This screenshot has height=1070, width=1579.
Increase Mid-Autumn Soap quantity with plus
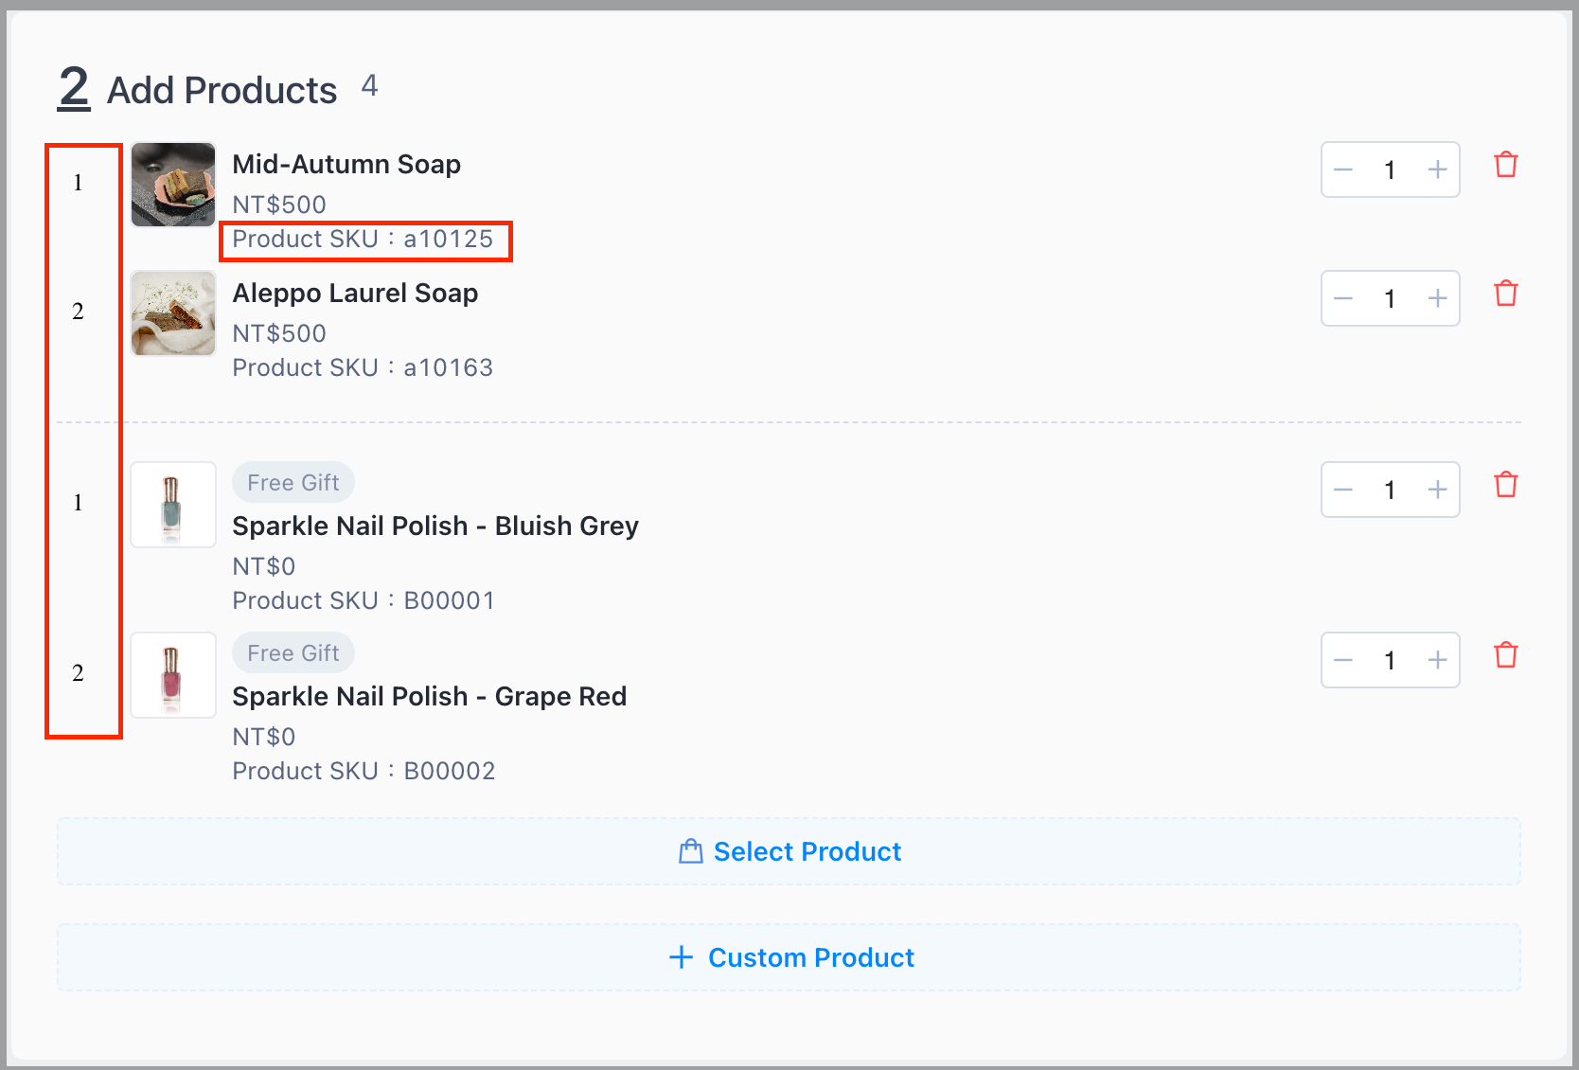click(x=1437, y=169)
